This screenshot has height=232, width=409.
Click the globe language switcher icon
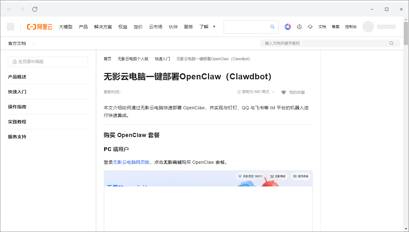(299, 27)
